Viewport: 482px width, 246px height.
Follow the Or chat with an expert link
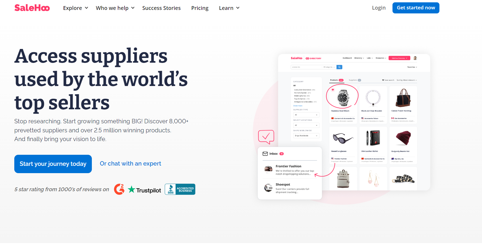pyautogui.click(x=130, y=164)
